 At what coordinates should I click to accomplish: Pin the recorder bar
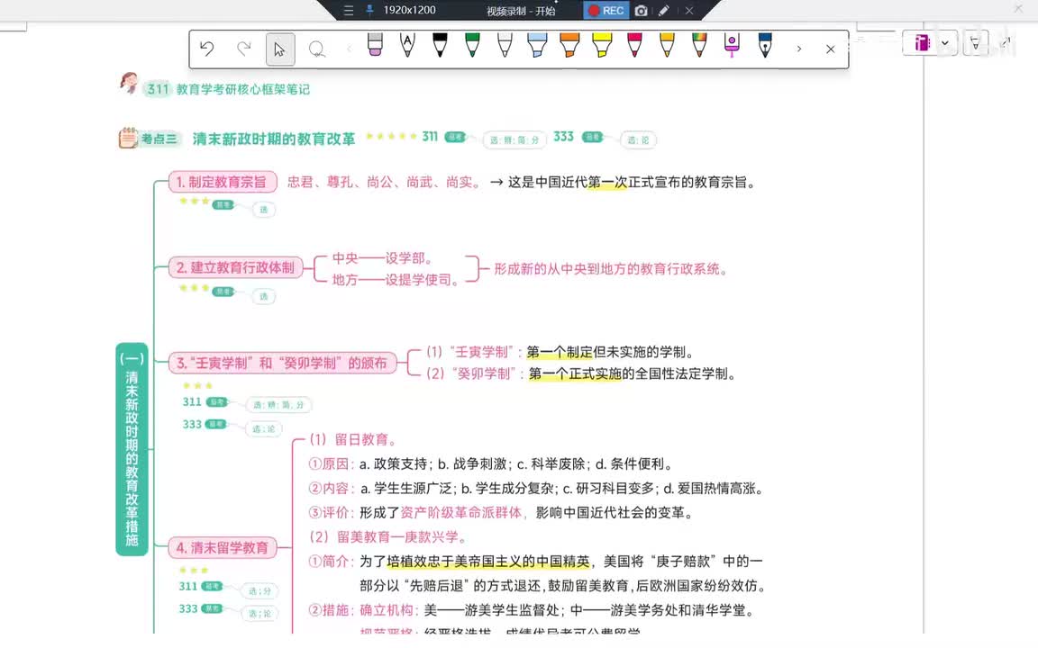click(369, 10)
